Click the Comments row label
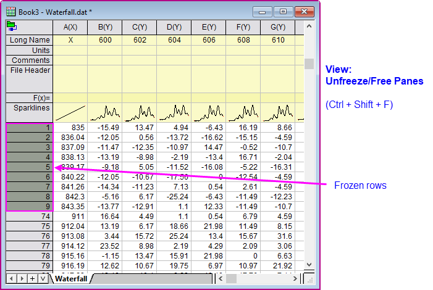Image resolution: width=433 pixels, height=290 pixels. click(30, 60)
